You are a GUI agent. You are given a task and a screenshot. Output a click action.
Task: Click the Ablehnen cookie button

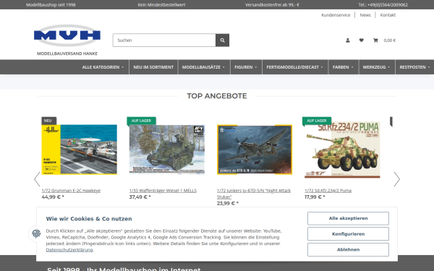(348, 250)
